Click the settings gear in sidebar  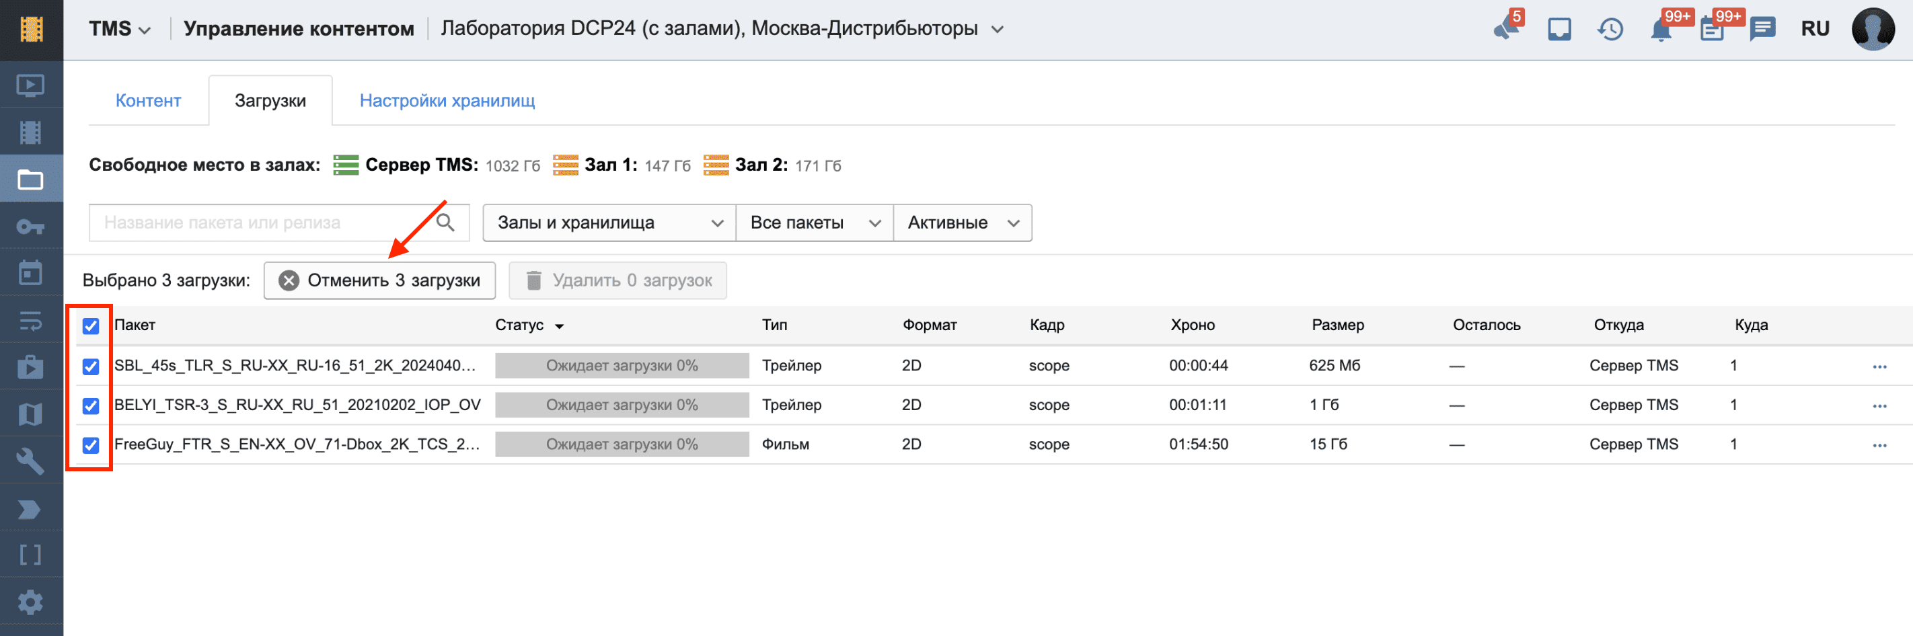click(x=30, y=602)
